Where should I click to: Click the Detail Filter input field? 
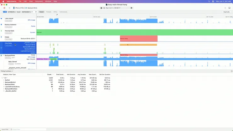[x=28, y=129]
